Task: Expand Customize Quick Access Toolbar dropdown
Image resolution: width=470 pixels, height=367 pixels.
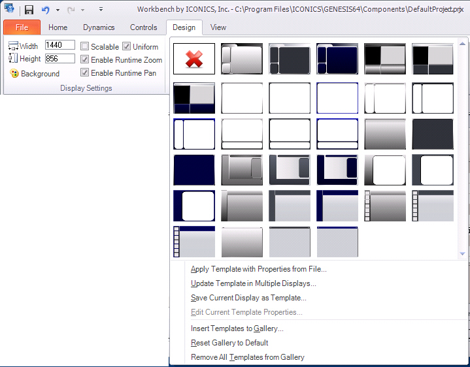Action: pyautogui.click(x=101, y=10)
